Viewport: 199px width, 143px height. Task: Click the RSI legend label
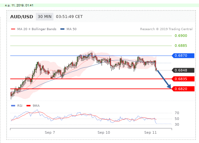20,105
